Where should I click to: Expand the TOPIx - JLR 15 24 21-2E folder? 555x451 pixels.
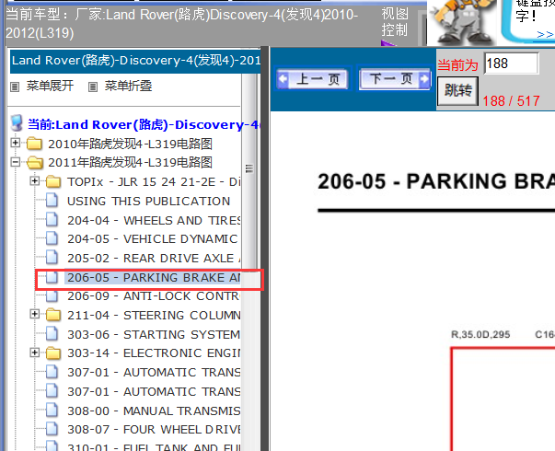35,181
